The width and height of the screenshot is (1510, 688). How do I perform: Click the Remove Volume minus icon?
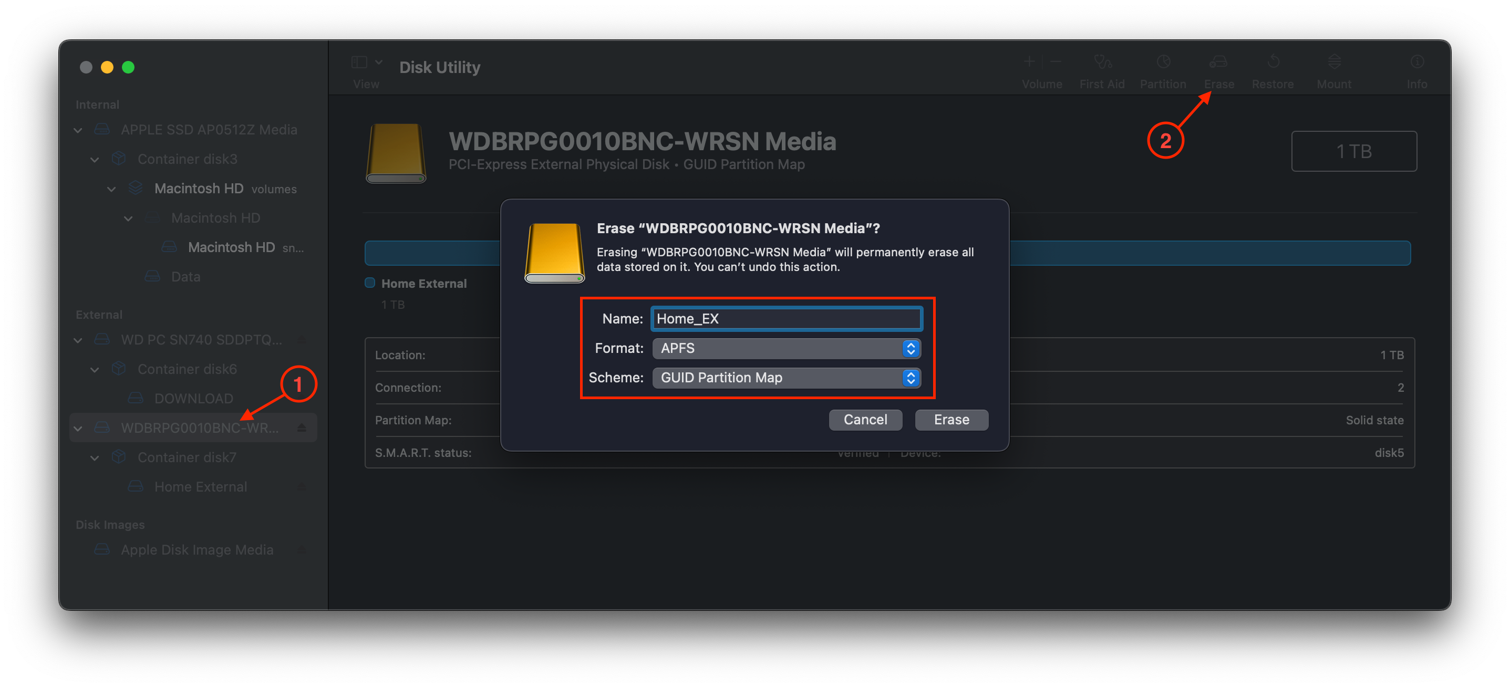1056,61
